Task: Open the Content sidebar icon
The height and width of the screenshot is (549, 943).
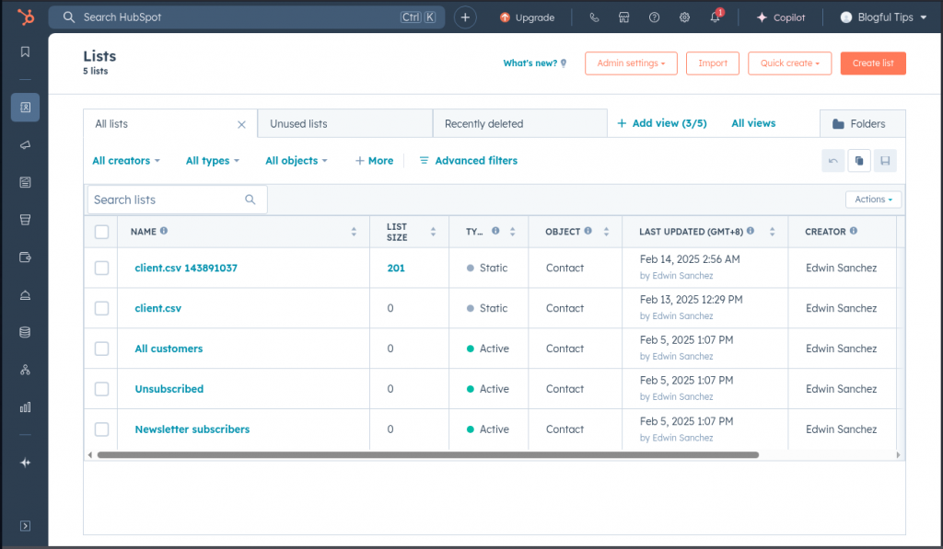Action: click(25, 182)
